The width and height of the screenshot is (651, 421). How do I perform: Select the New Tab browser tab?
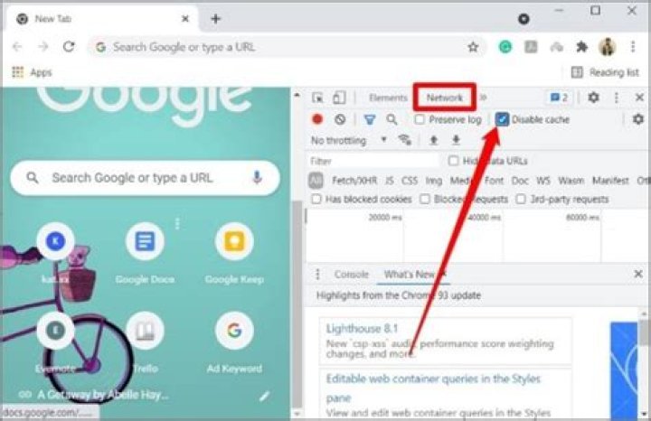coord(99,19)
